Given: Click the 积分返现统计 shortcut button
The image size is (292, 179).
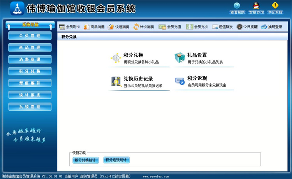Looking at the screenshot, I should [116, 160].
